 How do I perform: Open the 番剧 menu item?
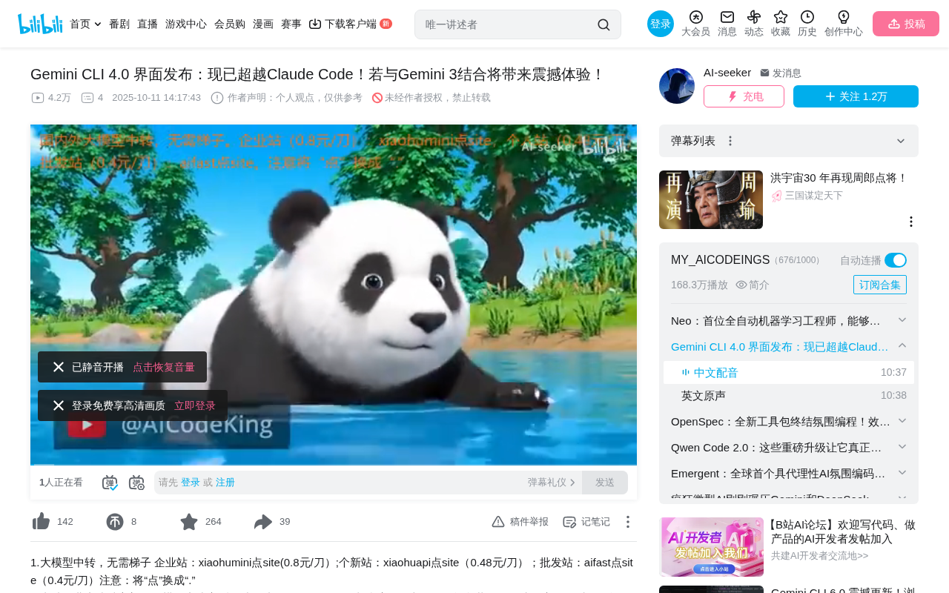[119, 24]
